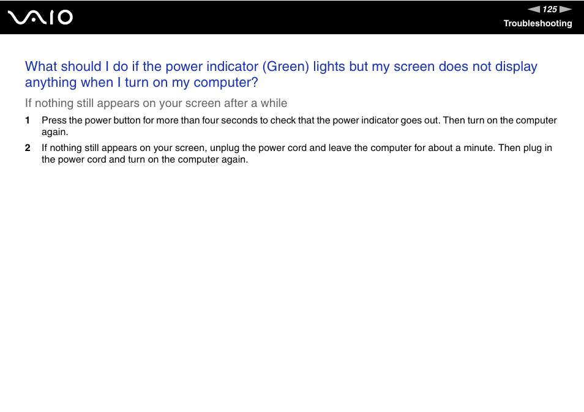Click the next page arrow icon

pyautogui.click(x=566, y=9)
